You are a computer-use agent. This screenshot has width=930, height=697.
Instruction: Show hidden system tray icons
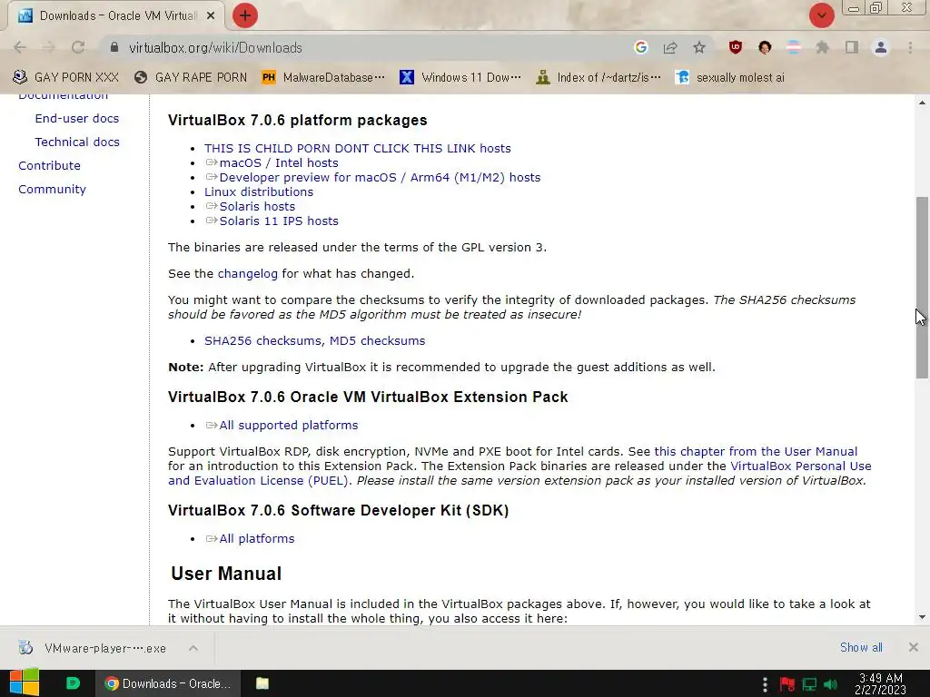pyautogui.click(x=765, y=684)
